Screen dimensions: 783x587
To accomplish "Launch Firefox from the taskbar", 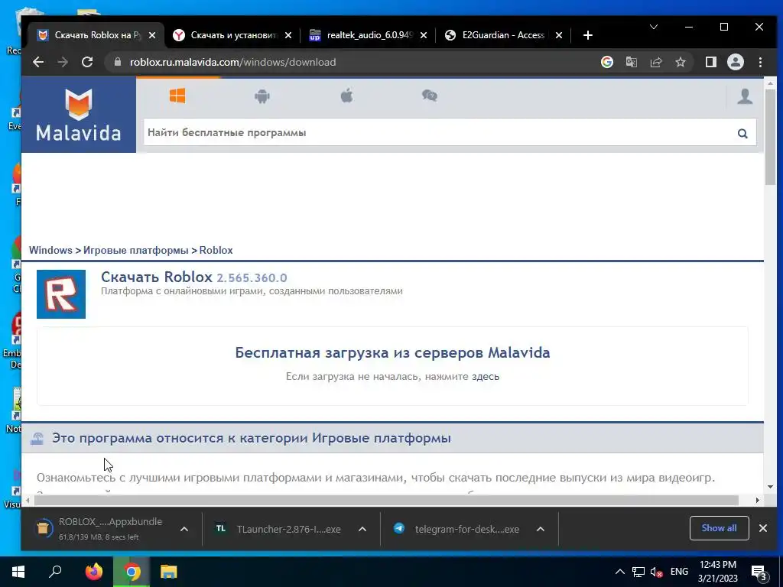I will (x=93, y=572).
